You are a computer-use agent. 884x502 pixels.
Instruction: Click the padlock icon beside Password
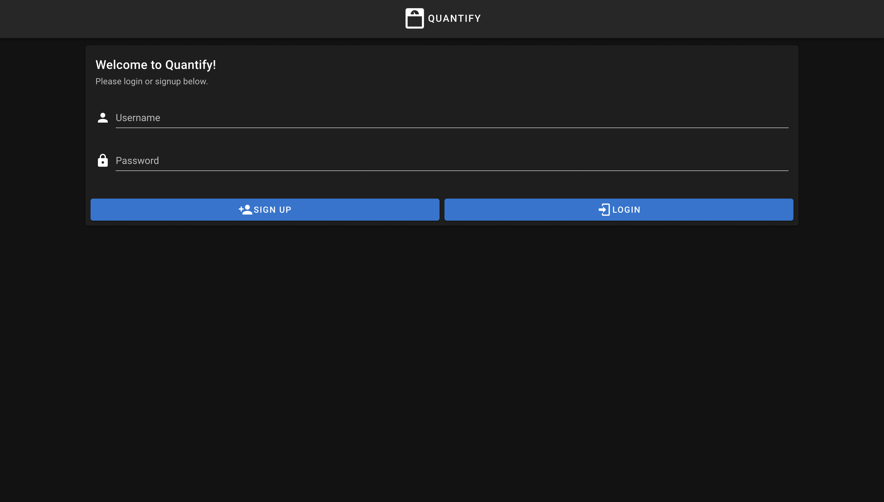(x=103, y=161)
